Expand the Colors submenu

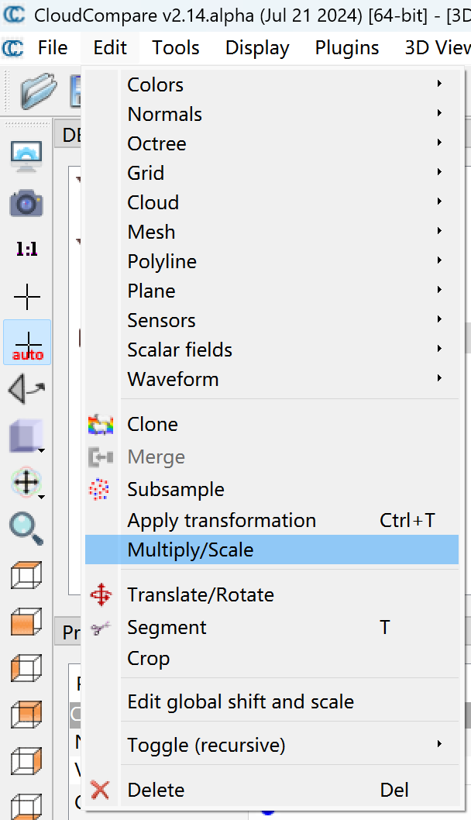(x=272, y=84)
